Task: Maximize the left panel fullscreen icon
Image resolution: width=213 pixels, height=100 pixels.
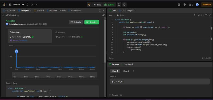Action: point(100,11)
